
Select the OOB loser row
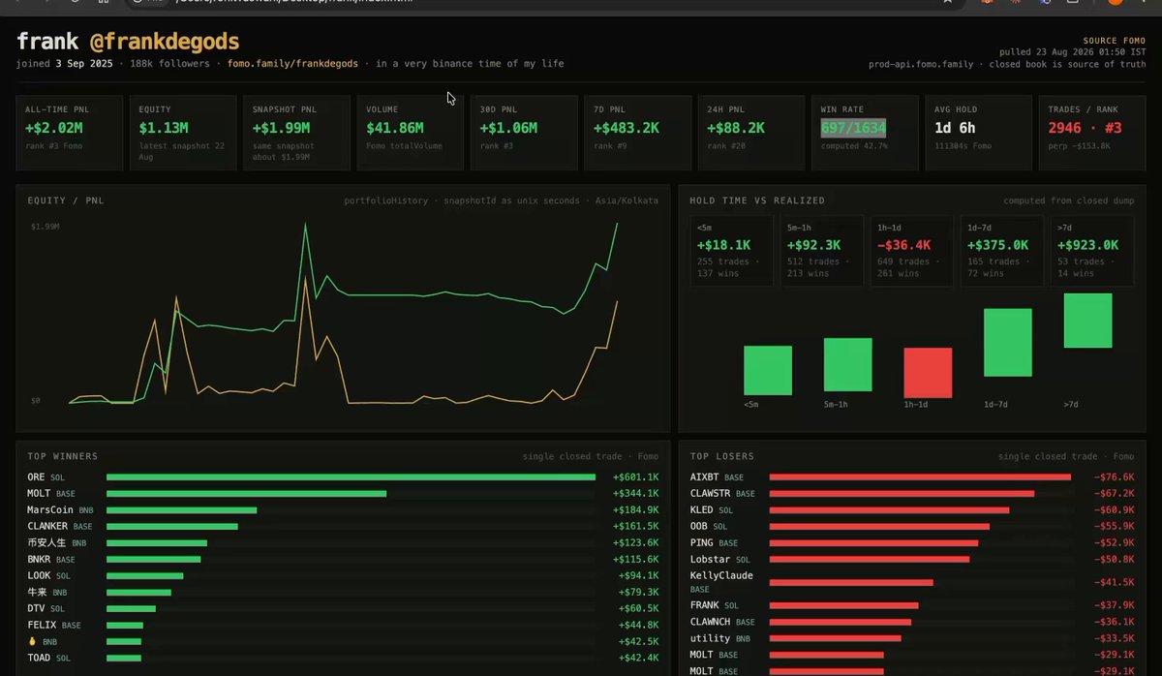pyautogui.click(x=912, y=527)
